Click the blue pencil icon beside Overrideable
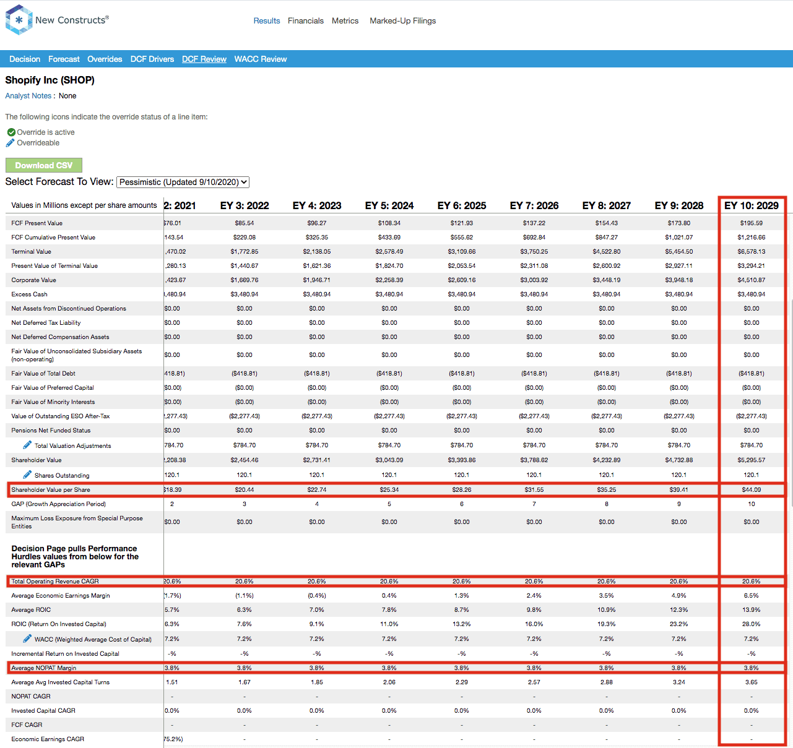The image size is (793, 748). 10,143
